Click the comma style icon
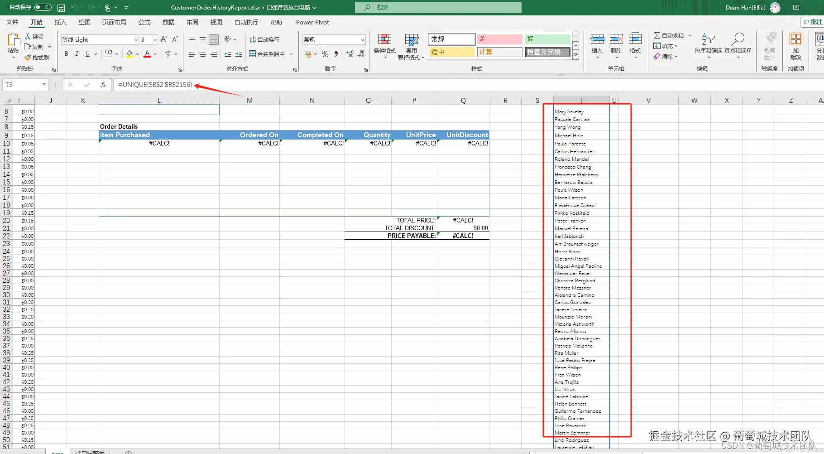The image size is (824, 454). 336,54
